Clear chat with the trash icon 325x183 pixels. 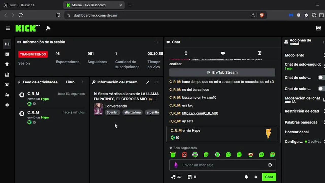point(186,53)
